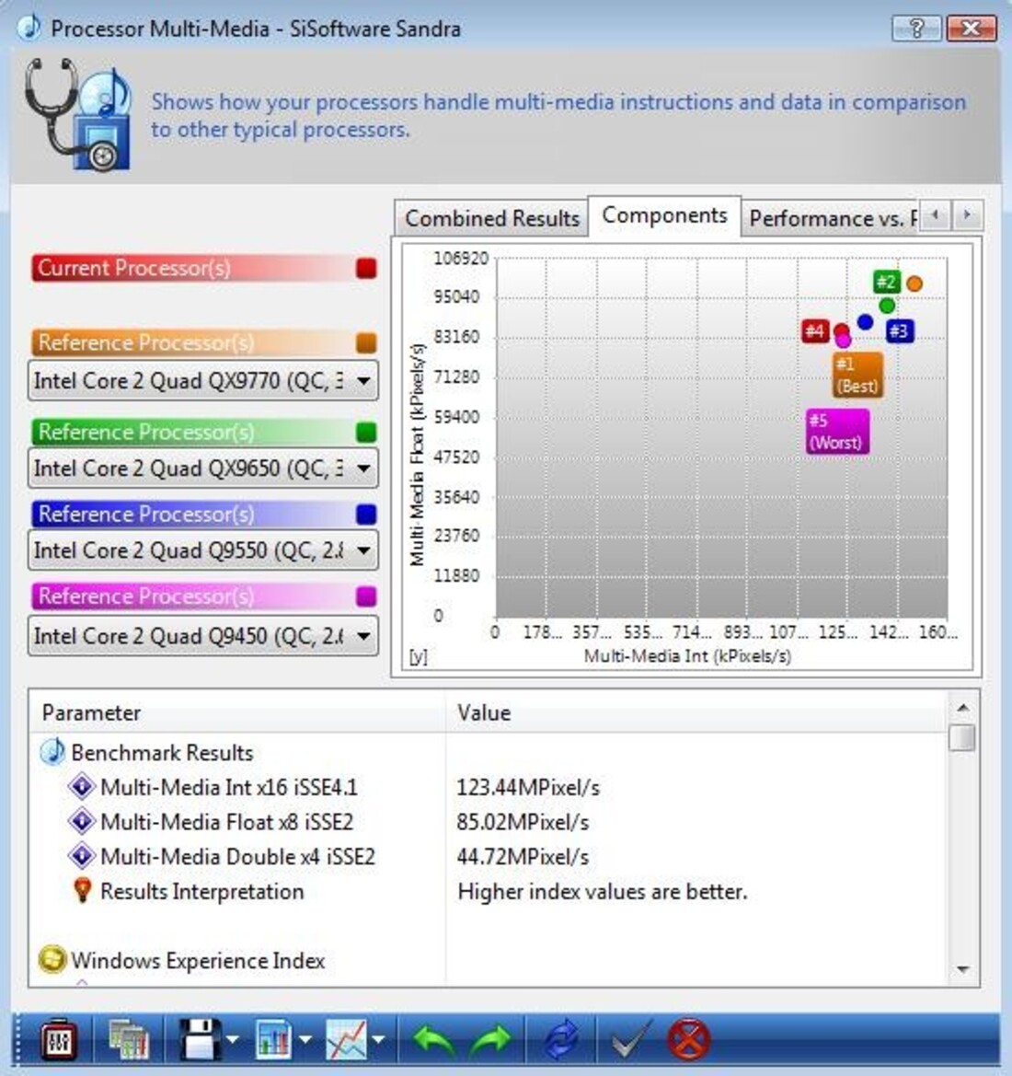Click the Value column header
This screenshot has width=1012, height=1076.
pyautogui.click(x=695, y=713)
